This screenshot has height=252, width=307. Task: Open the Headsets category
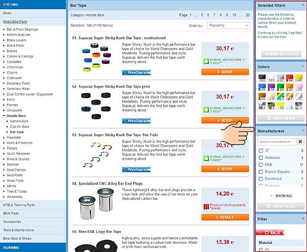pyautogui.click(x=13, y=138)
